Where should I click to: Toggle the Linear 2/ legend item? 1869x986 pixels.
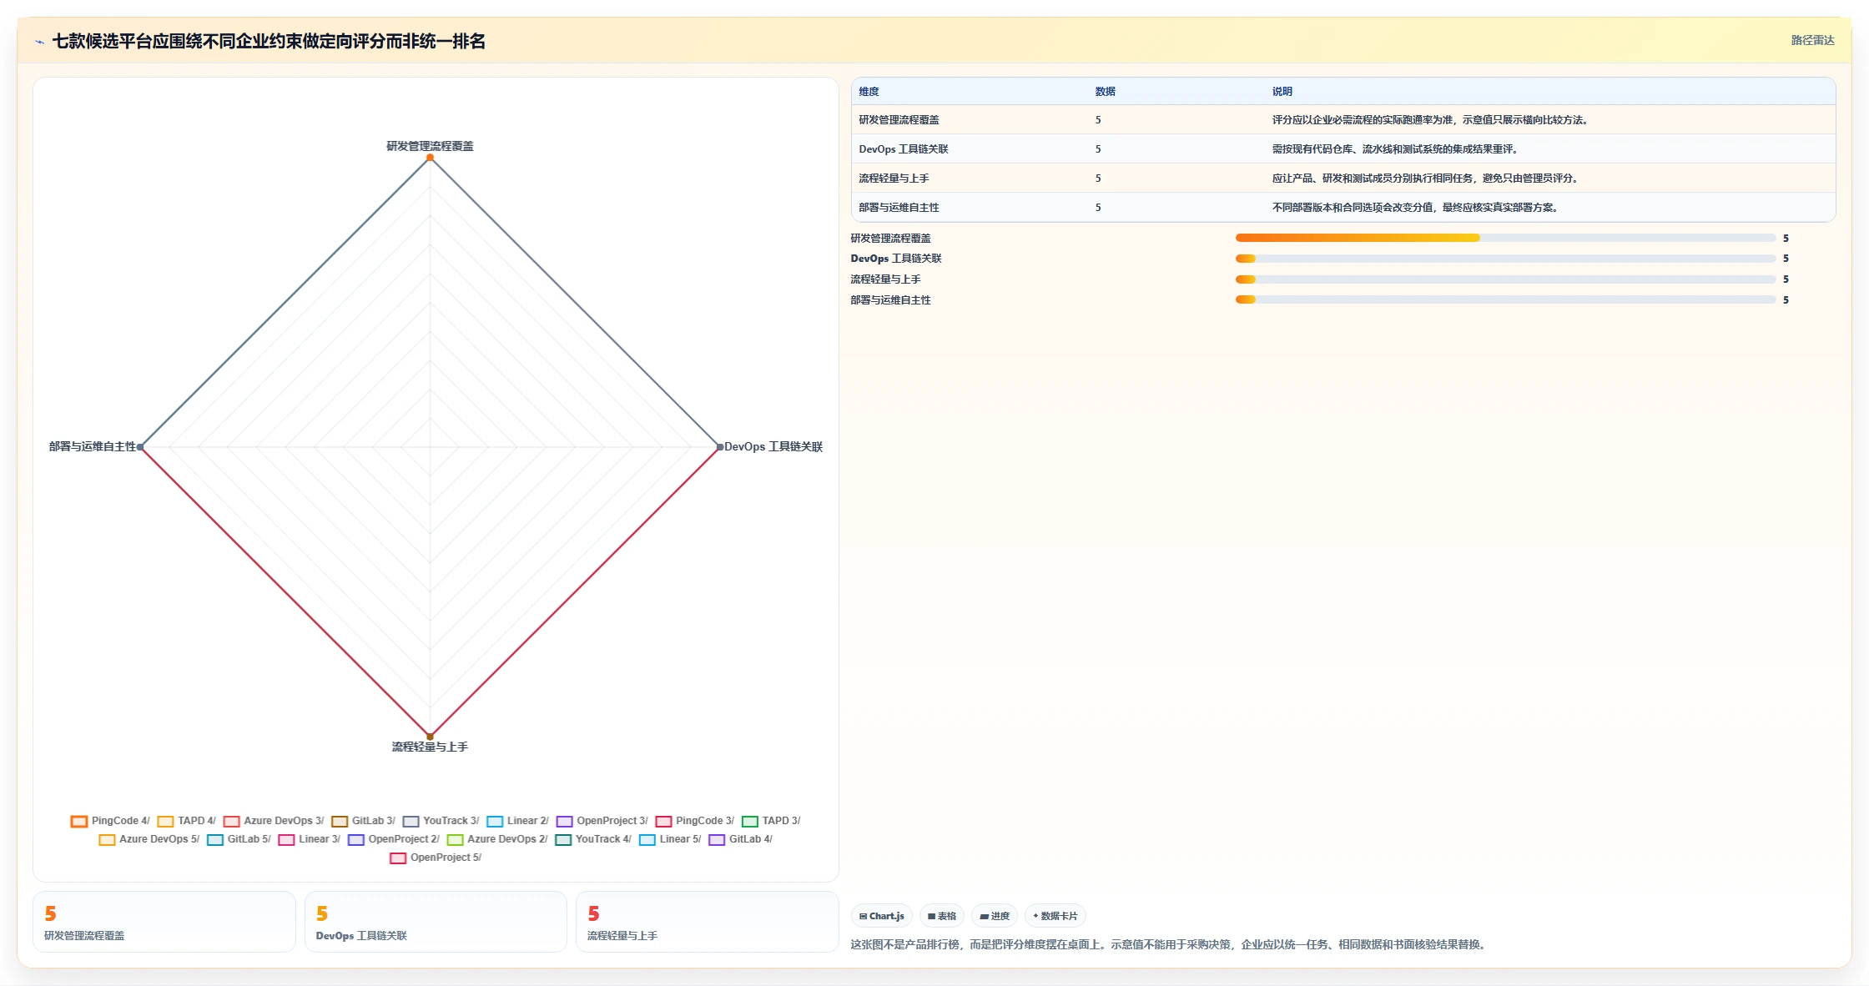point(517,821)
